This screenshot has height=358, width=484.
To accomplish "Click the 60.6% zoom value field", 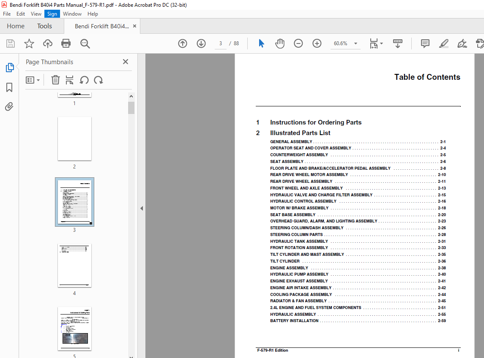I will tap(340, 43).
